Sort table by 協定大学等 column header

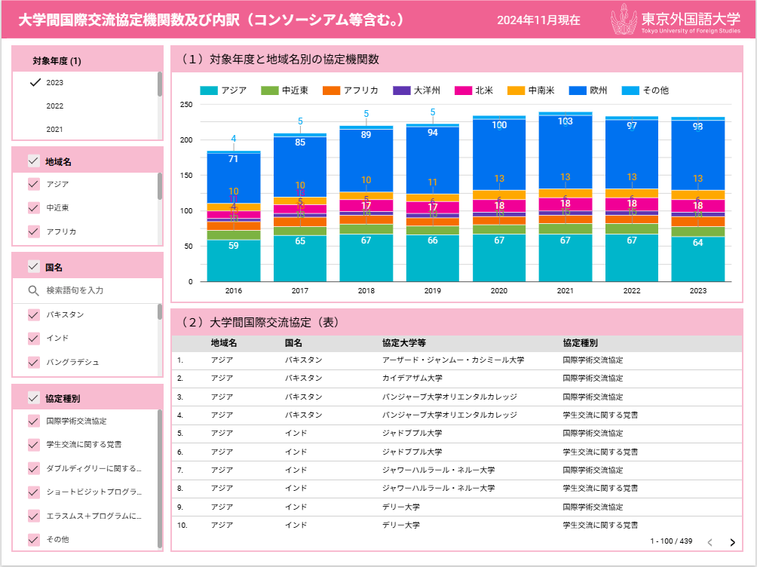pos(405,342)
